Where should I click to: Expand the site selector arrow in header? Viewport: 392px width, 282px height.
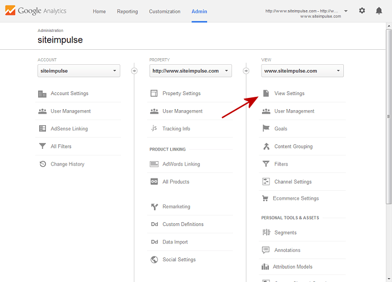(346, 11)
